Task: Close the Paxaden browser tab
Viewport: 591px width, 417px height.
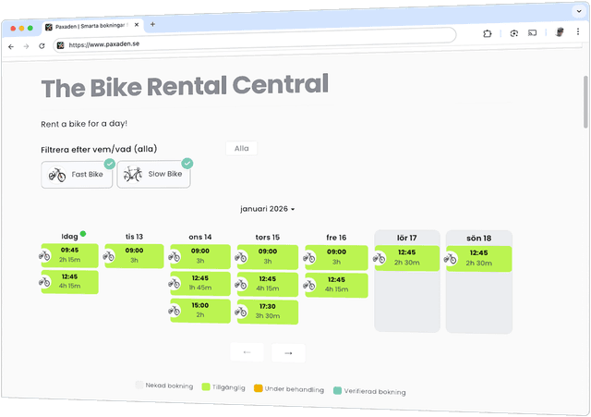Action: [137, 25]
